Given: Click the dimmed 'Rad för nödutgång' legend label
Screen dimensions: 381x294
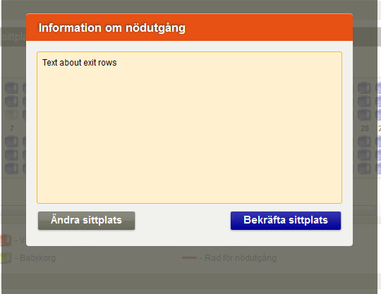Looking at the screenshot, I should tap(241, 258).
